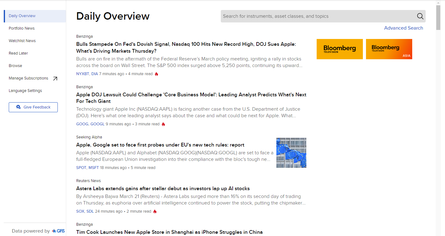445x236 pixels.
Task: Open Manage Subscriptions via external link icon
Action: coord(55,78)
